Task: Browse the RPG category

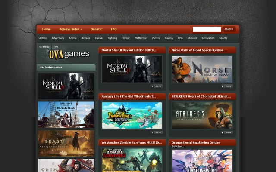Action: (x=180, y=38)
